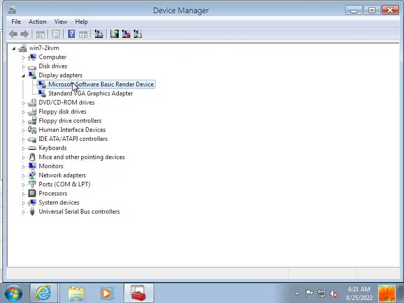Viewport: 404px width, 303px height.
Task: Click the network icon in system tray
Action: pos(321,293)
